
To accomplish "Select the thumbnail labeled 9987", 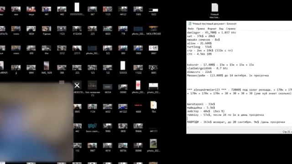I will tap(92, 147).
